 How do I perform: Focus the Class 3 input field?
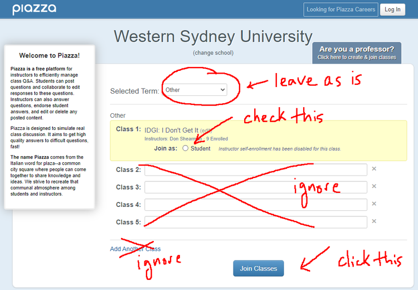255,187
